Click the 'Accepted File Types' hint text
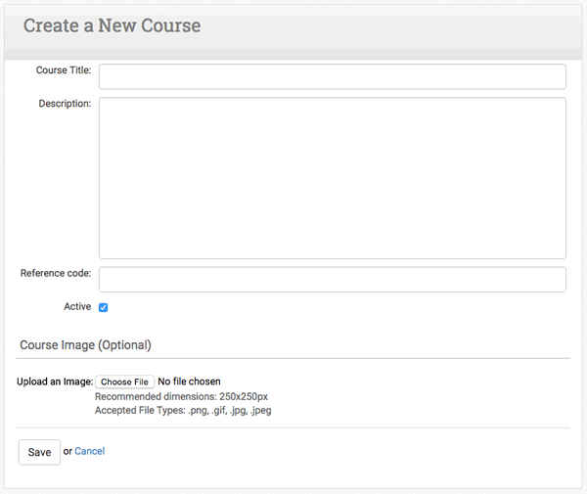The height and width of the screenshot is (494, 587). click(183, 411)
